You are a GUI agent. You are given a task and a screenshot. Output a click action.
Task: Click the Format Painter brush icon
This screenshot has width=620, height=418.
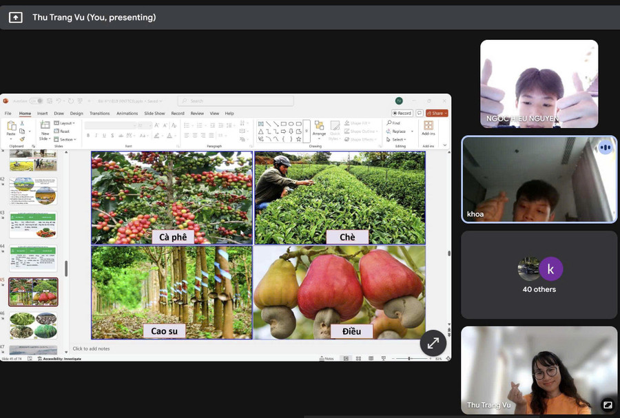(x=23, y=139)
